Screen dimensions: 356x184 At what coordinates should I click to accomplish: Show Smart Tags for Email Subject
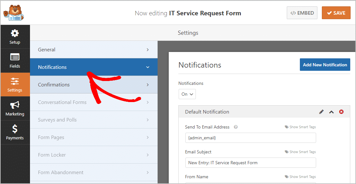coord(300,152)
